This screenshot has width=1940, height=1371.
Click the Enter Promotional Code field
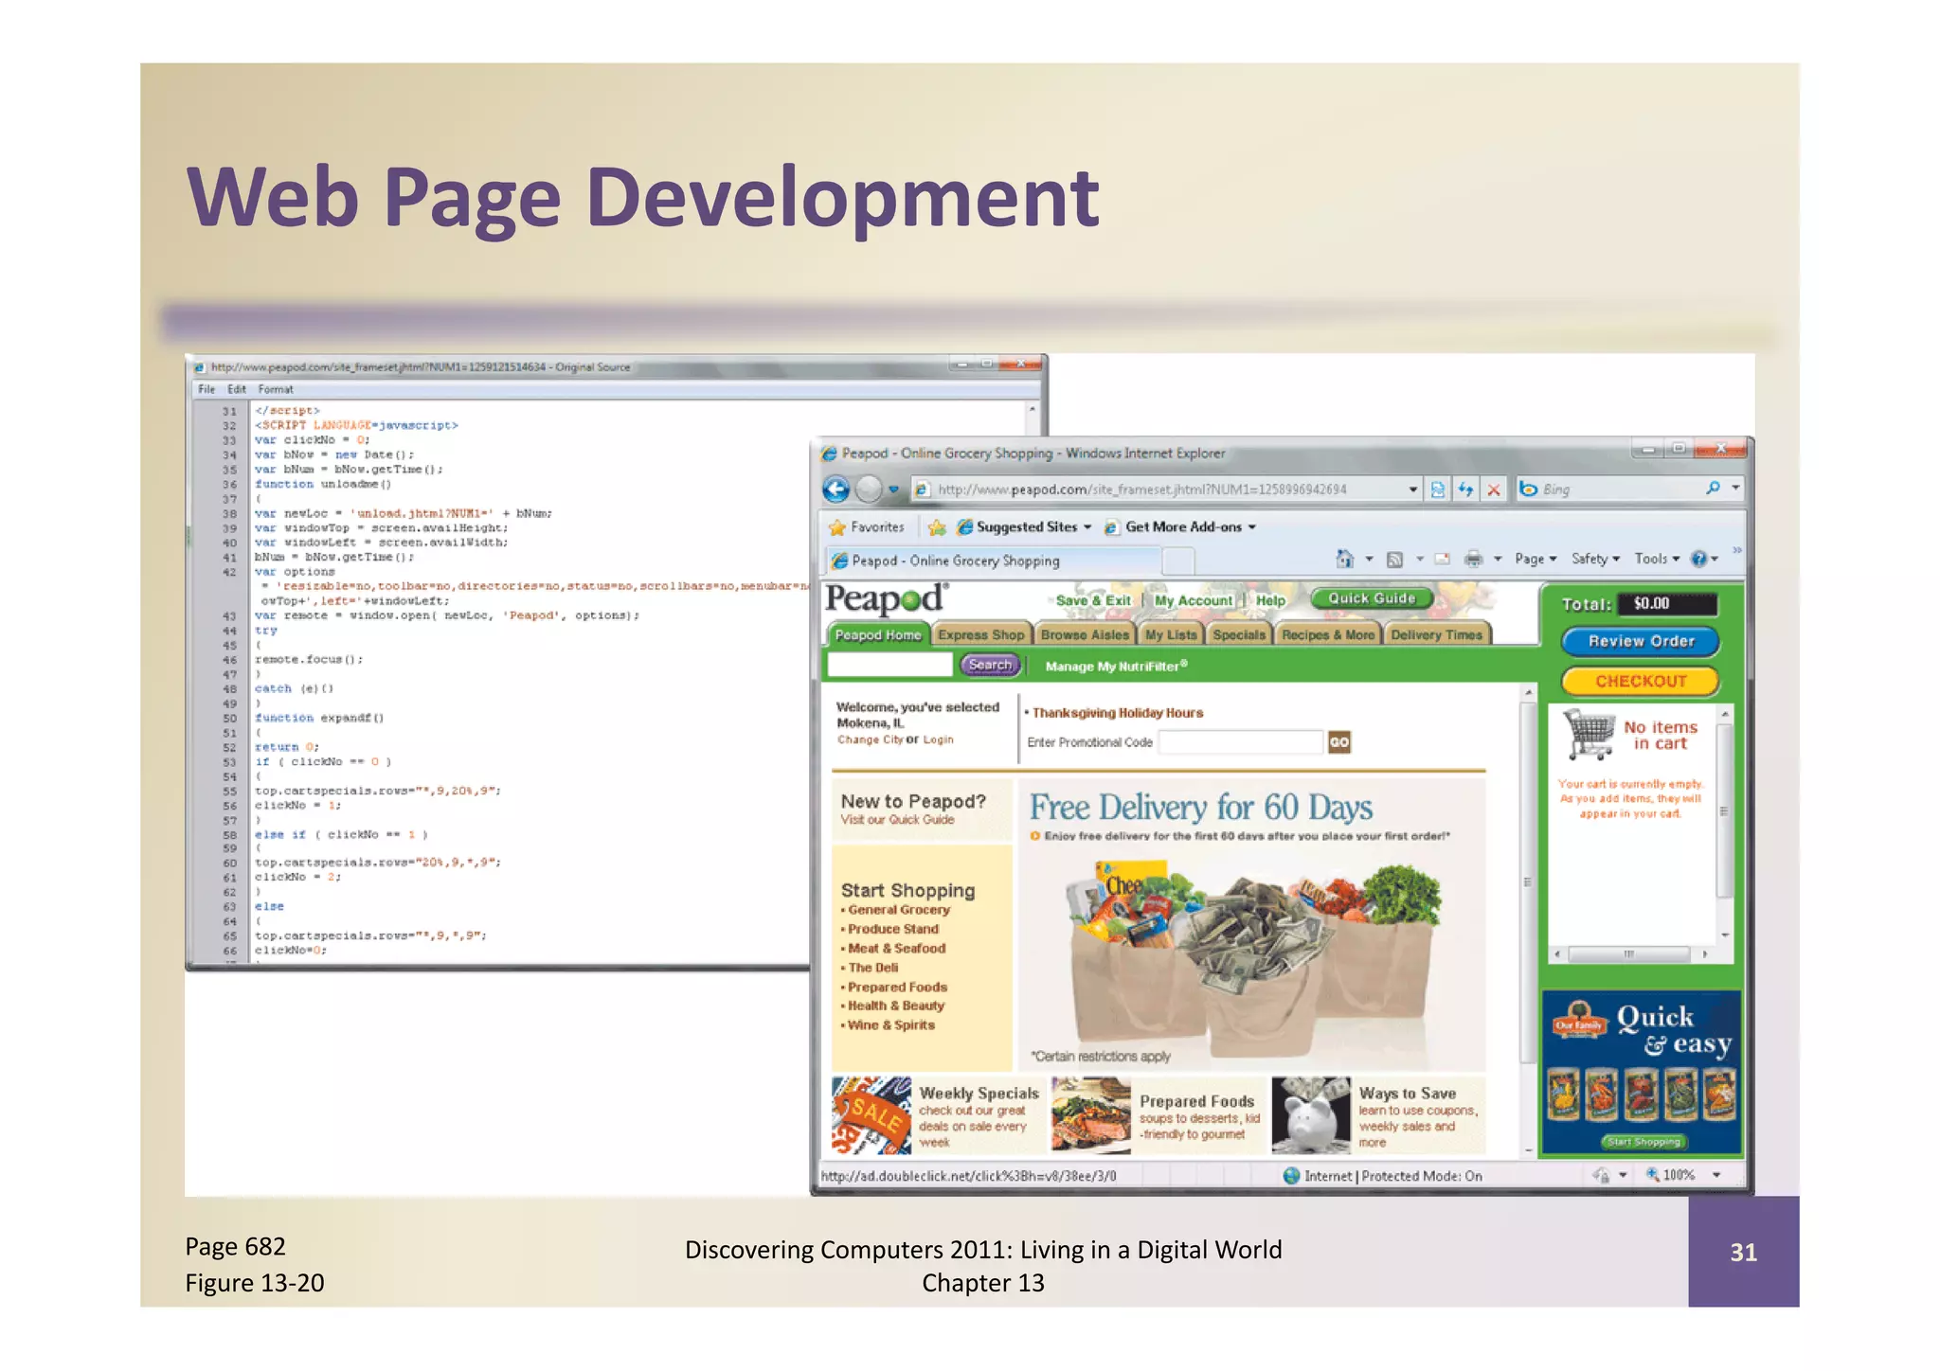pyautogui.click(x=1241, y=742)
